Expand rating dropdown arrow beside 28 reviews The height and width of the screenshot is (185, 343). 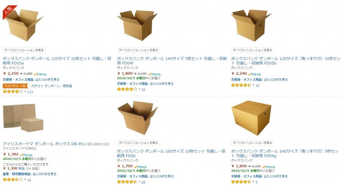[x=139, y=182]
